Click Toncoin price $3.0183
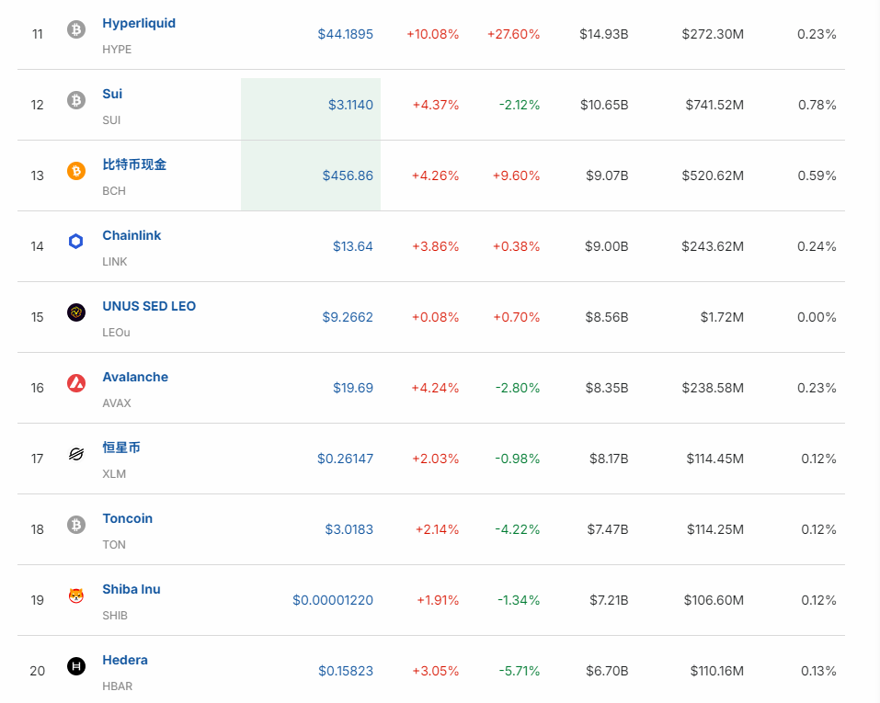The image size is (880, 703). 349,529
